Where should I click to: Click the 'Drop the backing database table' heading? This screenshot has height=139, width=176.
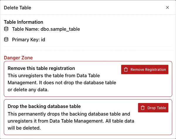44,107
